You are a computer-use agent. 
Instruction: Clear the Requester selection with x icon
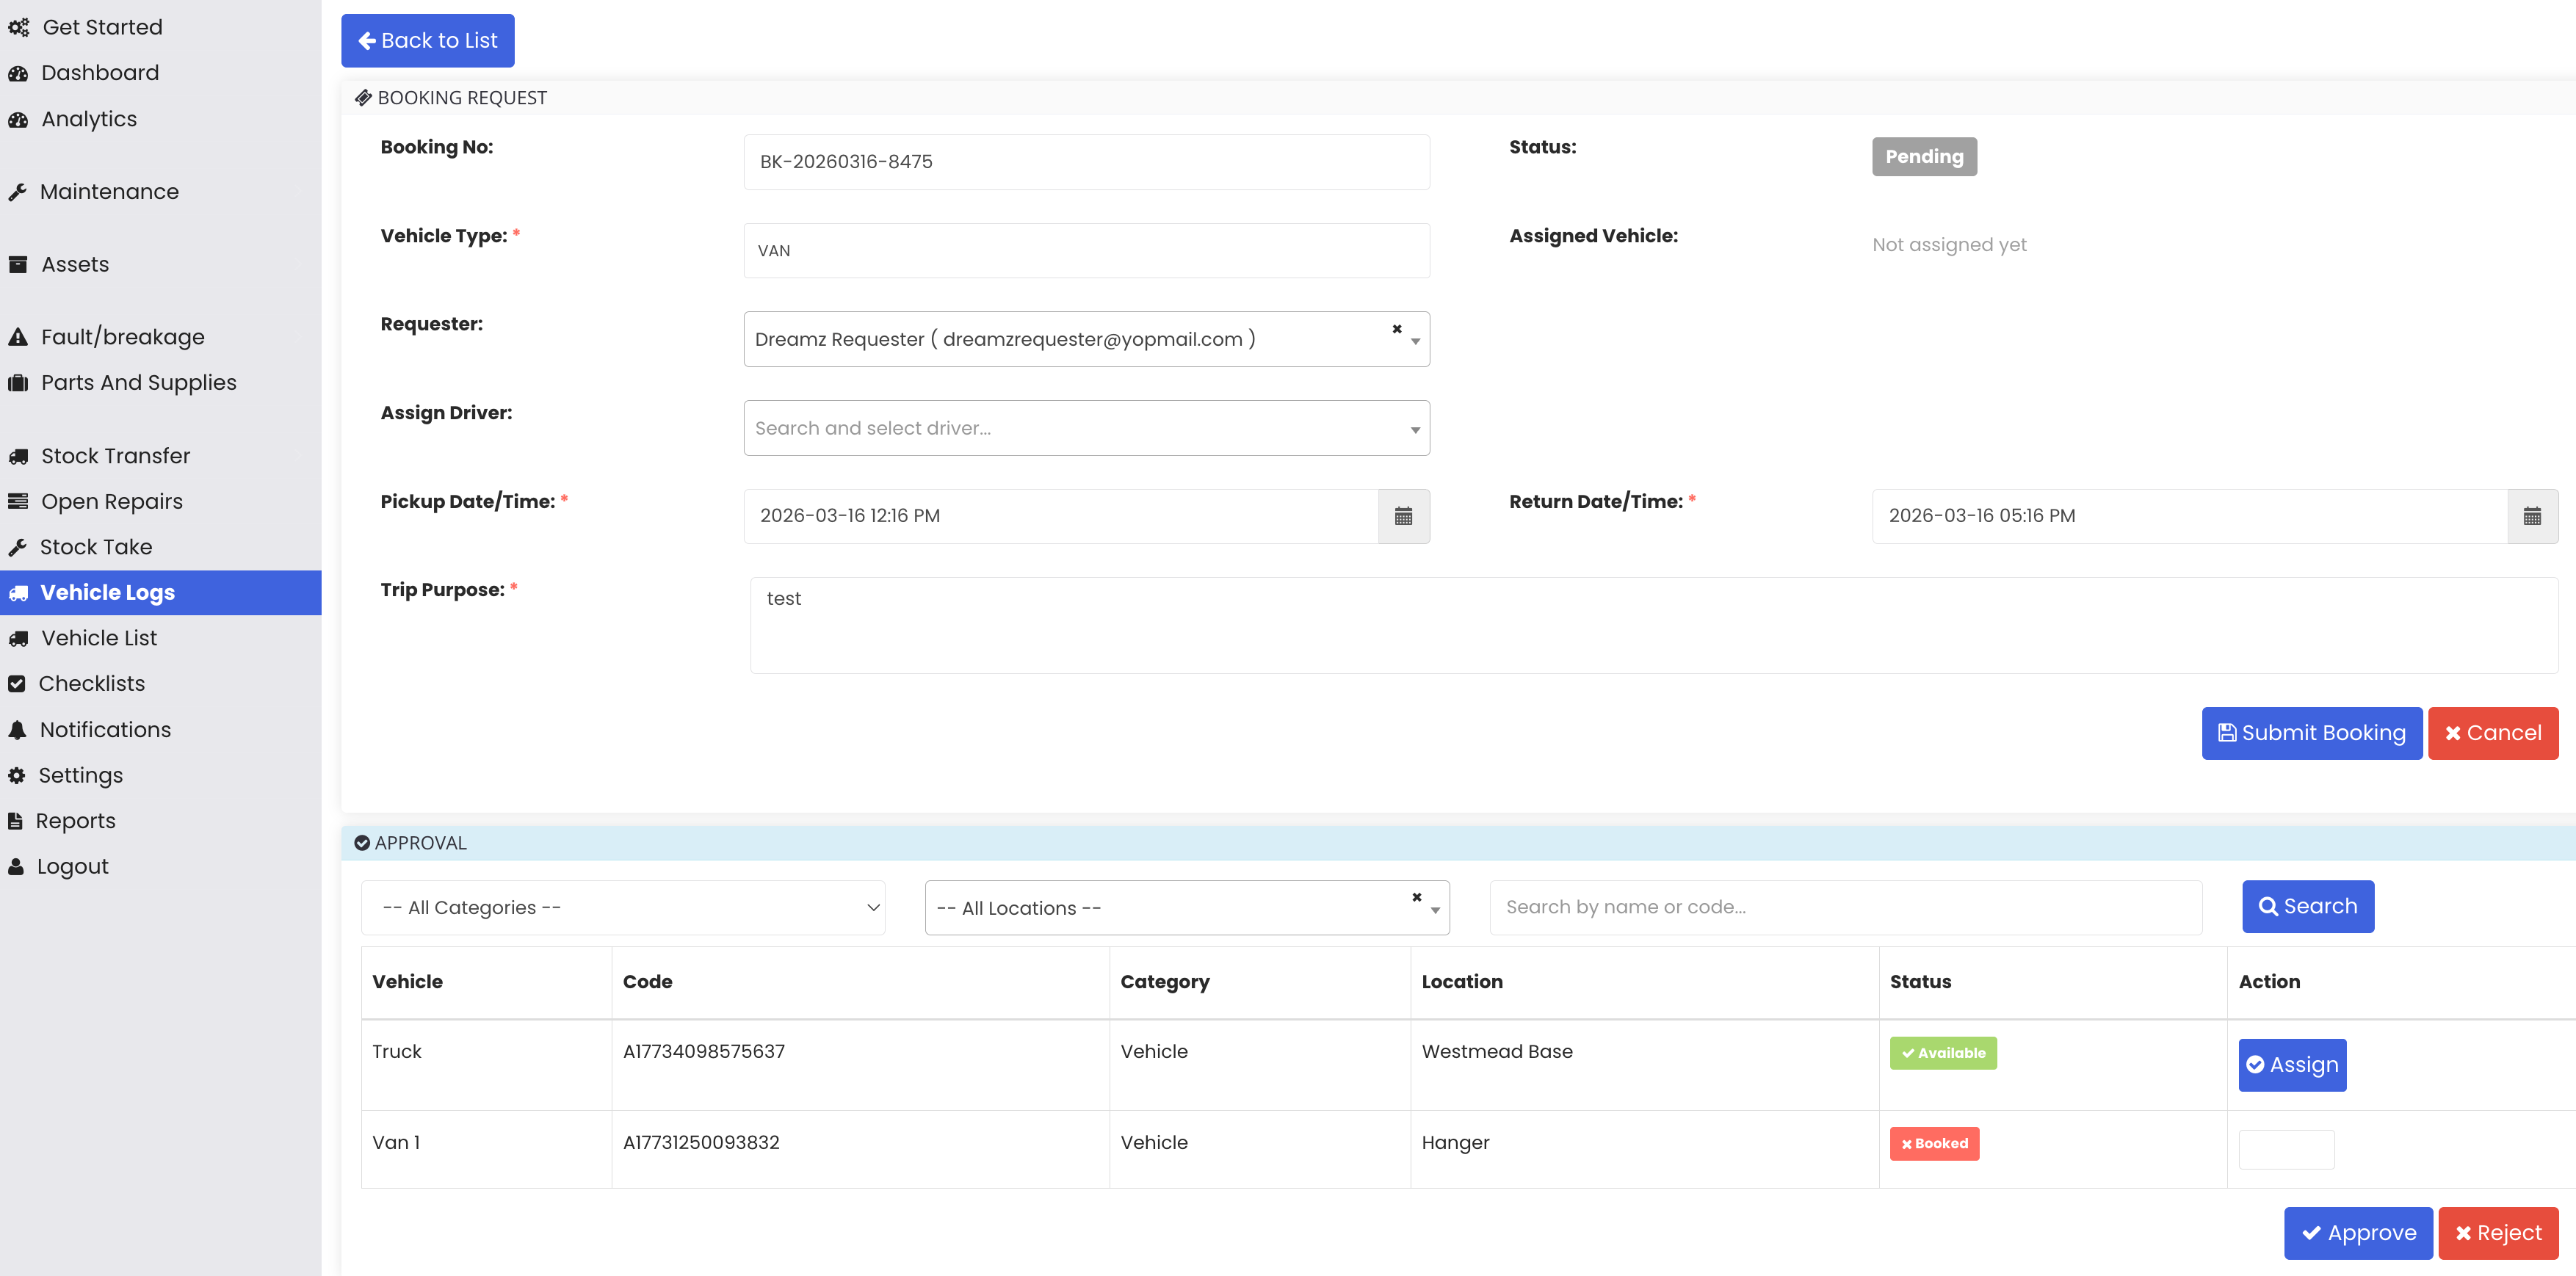coord(1396,329)
